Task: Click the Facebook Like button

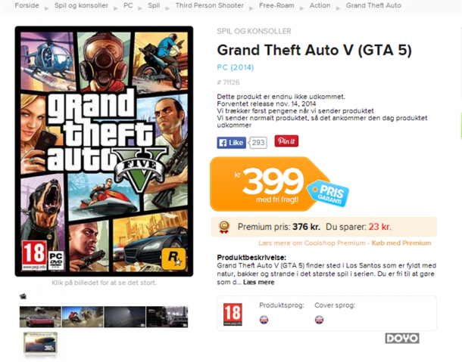Action: click(232, 143)
